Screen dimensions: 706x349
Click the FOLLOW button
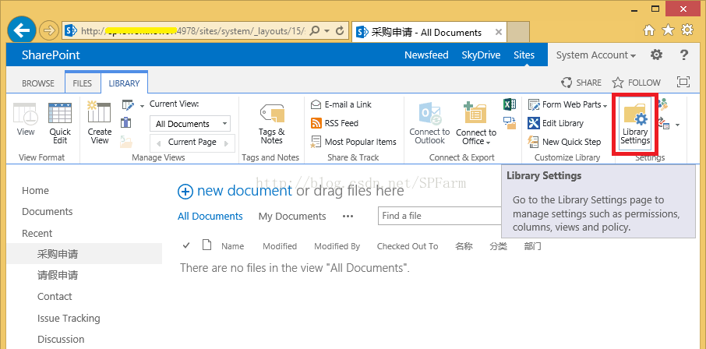636,83
